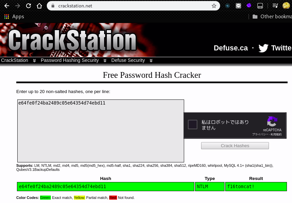Check the reCAPTCHA not-a-robot checkbox

(x=192, y=125)
